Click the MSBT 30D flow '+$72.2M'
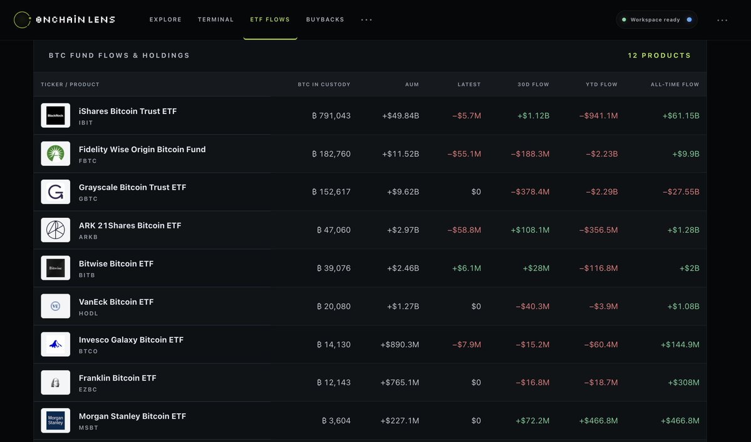 pos(532,421)
